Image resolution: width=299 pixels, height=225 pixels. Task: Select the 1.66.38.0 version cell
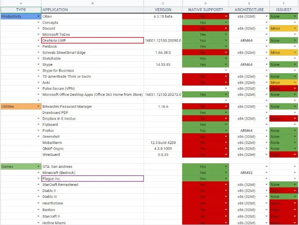(x=163, y=52)
